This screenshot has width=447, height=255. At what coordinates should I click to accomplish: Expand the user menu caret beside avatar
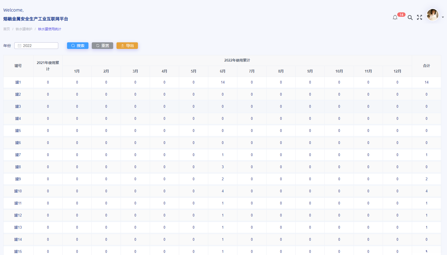pos(443,17)
